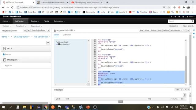
Task: Maximize the Messages panel
Action: pos(185,90)
